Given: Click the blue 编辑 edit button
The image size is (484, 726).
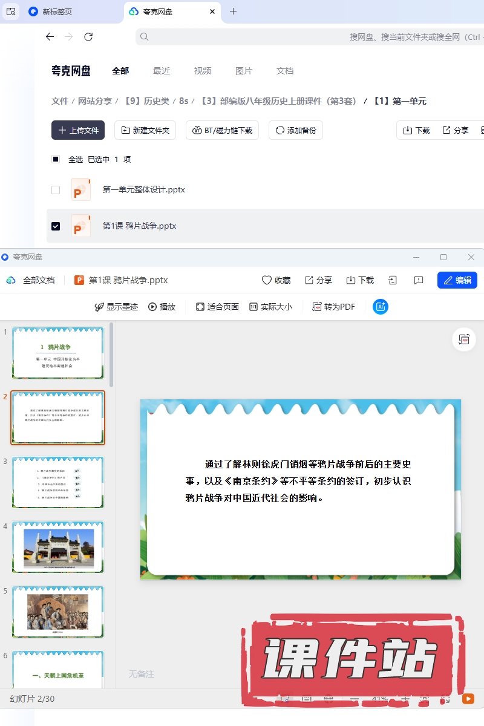Looking at the screenshot, I should (x=457, y=280).
